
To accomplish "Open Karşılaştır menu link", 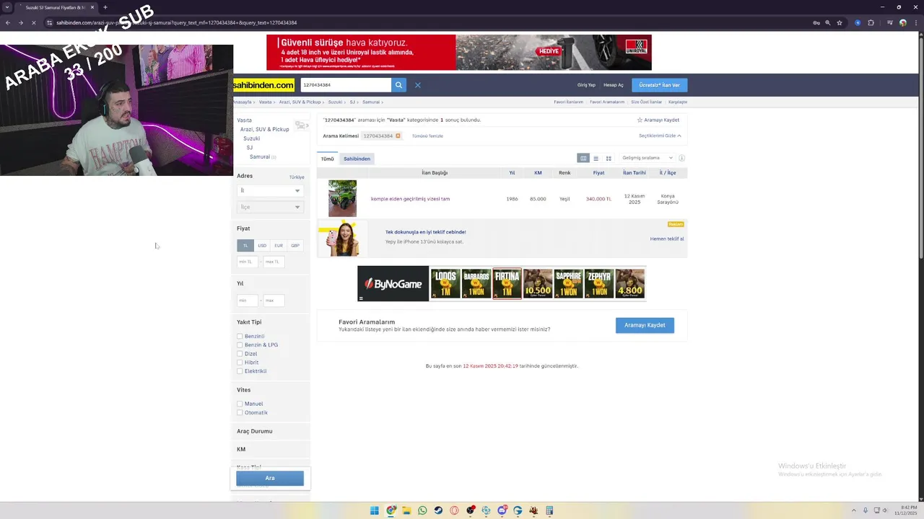I will (x=678, y=102).
